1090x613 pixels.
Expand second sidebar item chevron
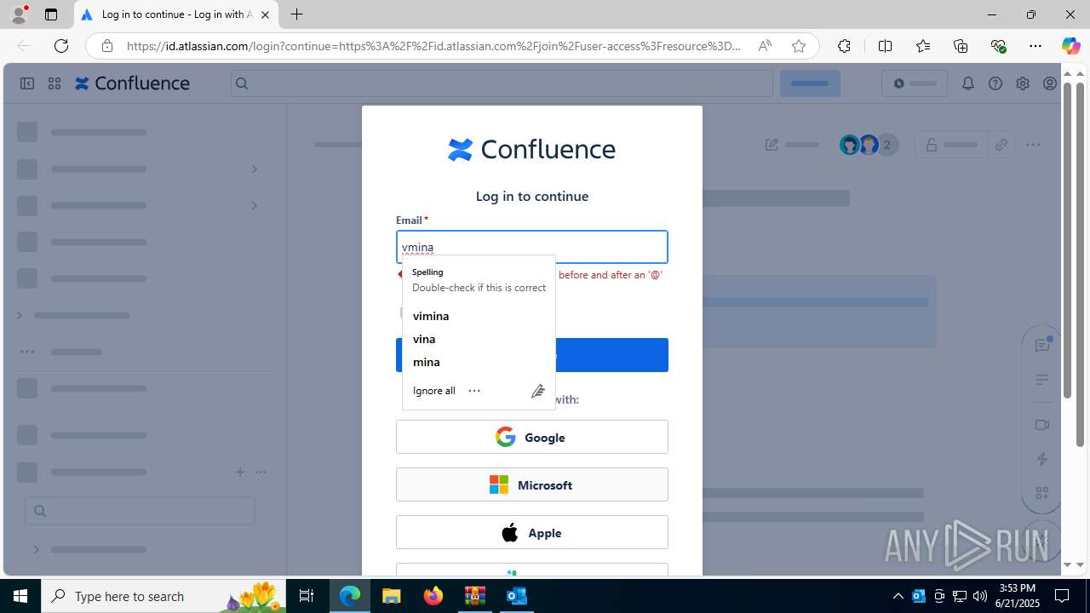pyautogui.click(x=254, y=169)
